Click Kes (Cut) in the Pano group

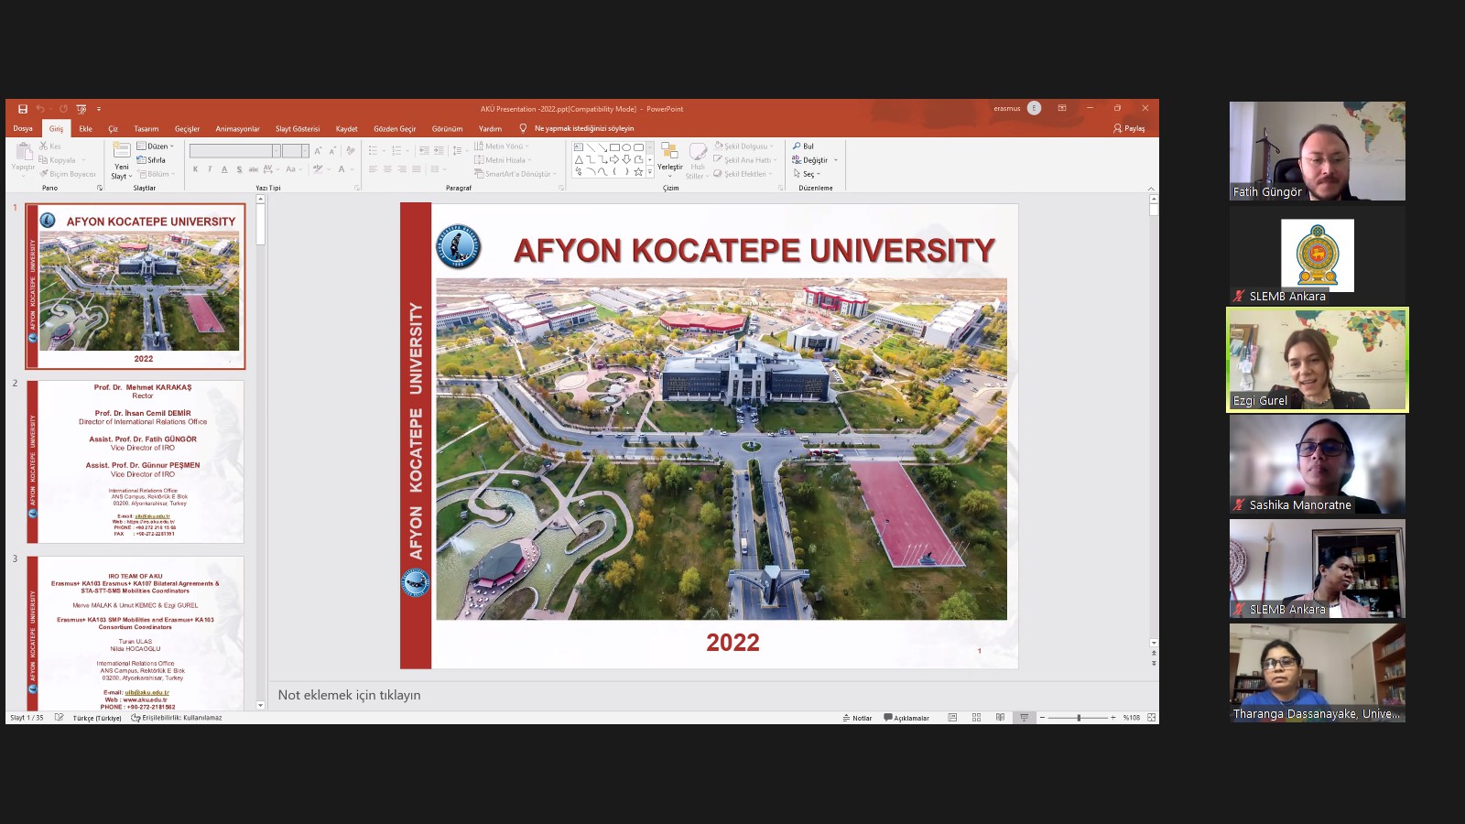point(50,146)
